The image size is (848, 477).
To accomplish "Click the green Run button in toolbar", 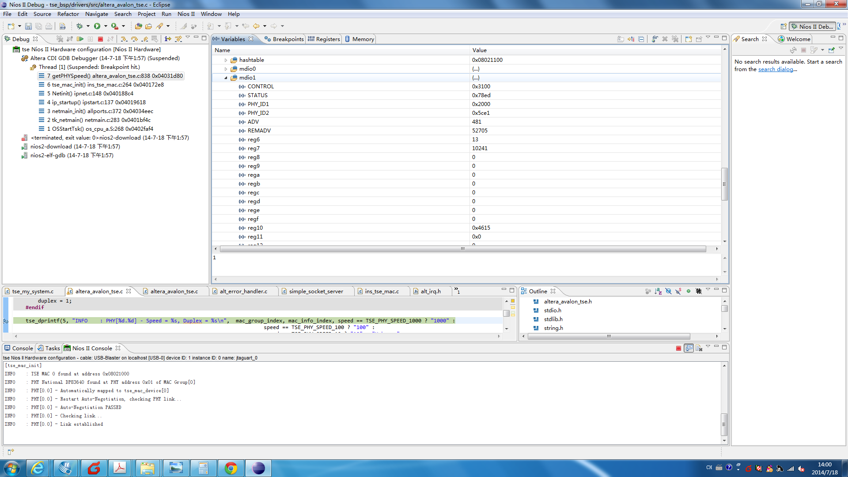I will tap(97, 26).
